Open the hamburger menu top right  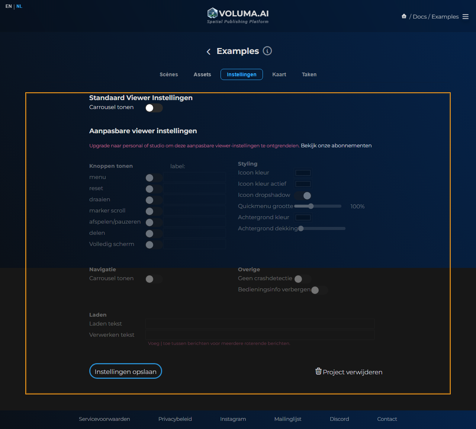point(466,16)
